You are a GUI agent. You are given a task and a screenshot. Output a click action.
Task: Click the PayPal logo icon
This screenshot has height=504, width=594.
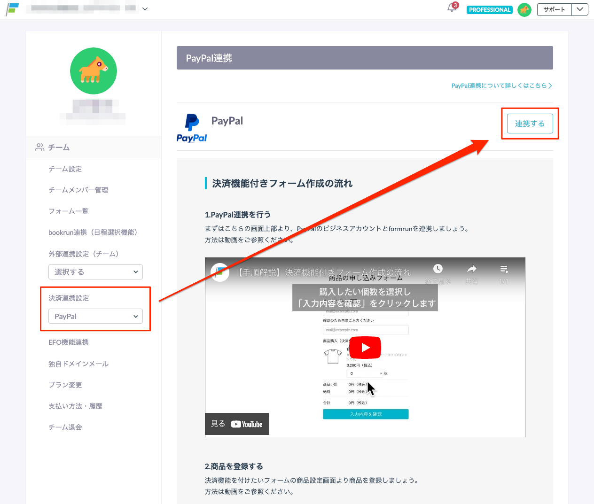192,128
